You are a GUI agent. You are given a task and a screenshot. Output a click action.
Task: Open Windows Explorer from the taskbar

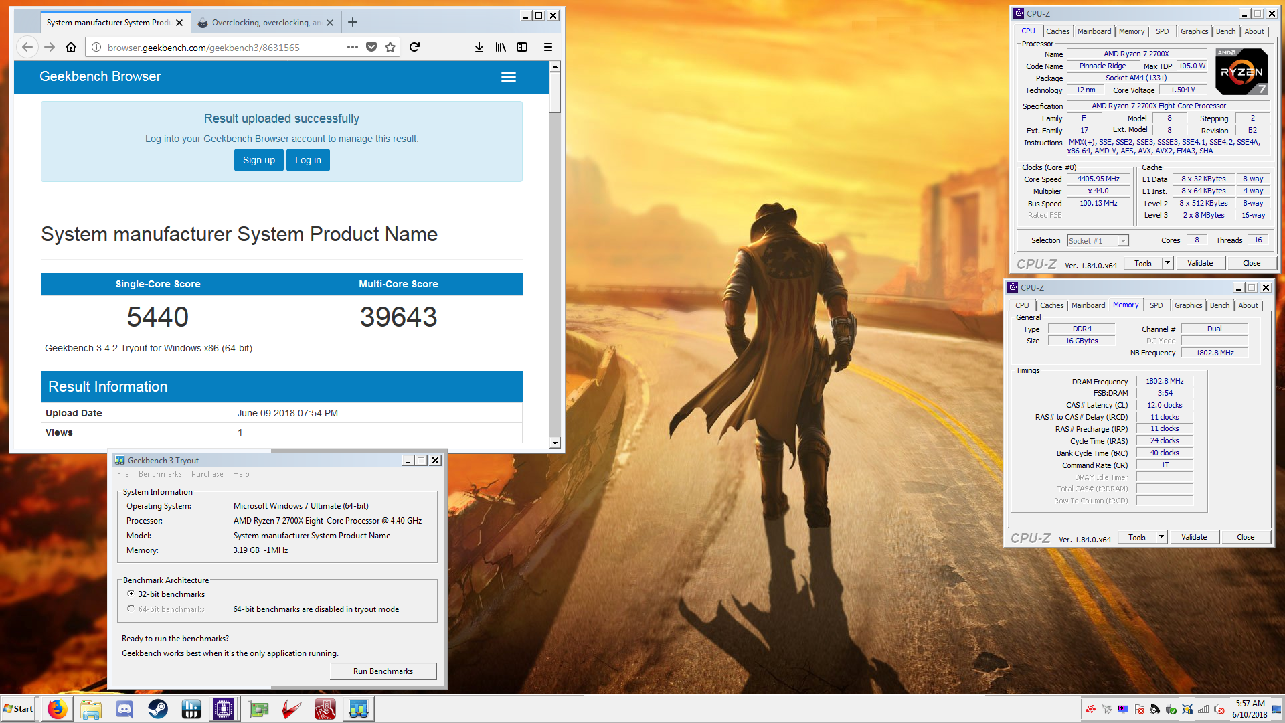point(91,709)
